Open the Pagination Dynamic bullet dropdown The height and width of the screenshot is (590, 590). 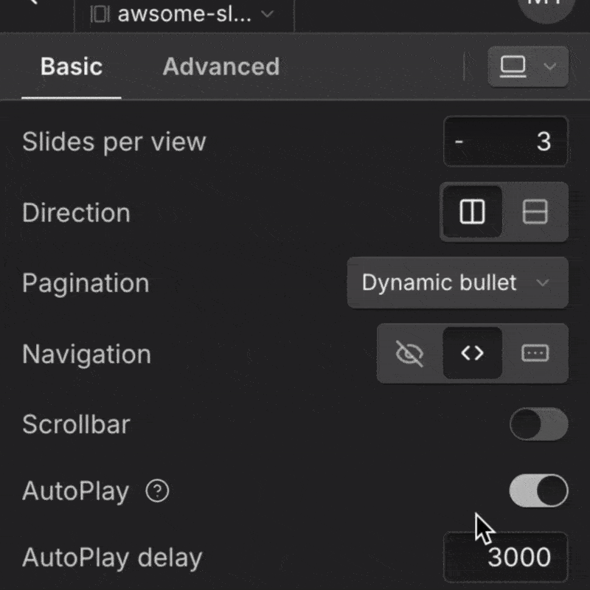[x=457, y=283]
